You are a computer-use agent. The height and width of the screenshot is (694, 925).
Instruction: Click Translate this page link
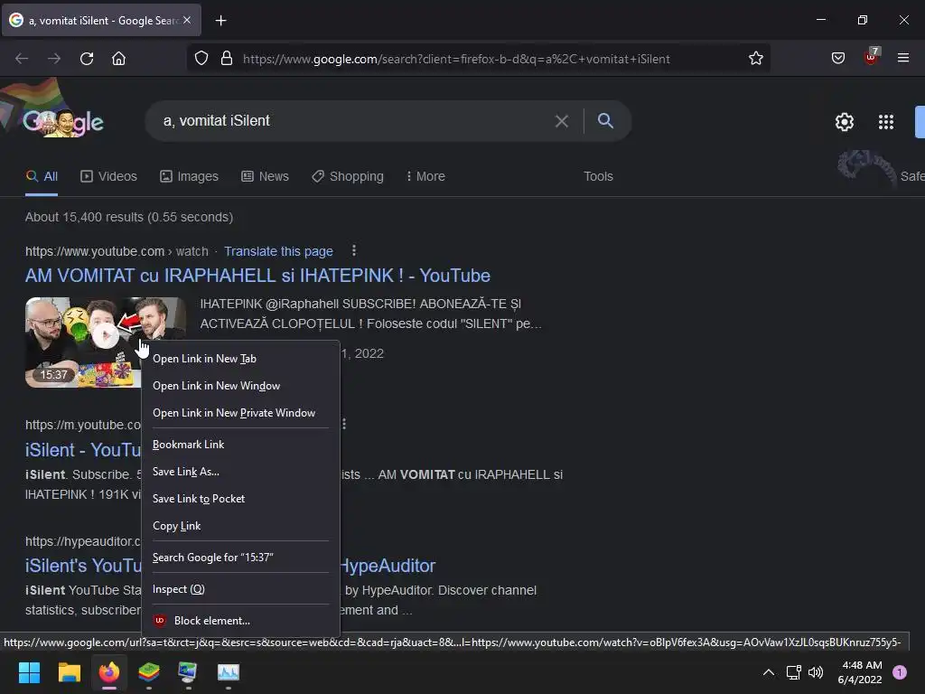(x=278, y=251)
